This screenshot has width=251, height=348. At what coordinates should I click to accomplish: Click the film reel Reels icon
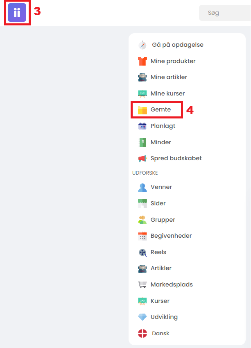point(142,252)
